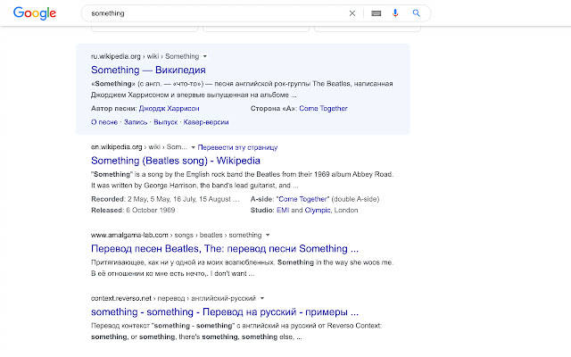This screenshot has width=571, height=357.
Task: Click the en.wikipedia.org breadcrumb URL
Action: 139,147
